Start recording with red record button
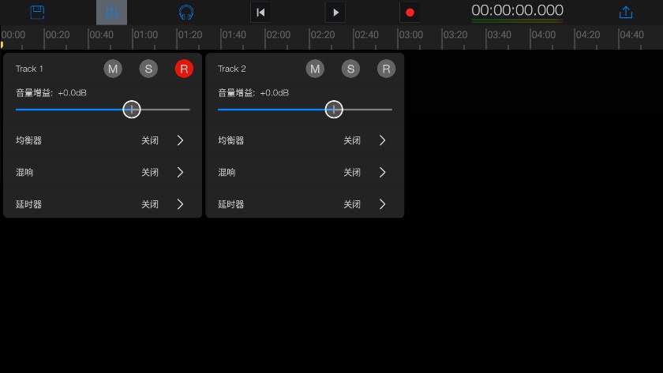Screen dimensions: 663x373 click(x=409, y=13)
